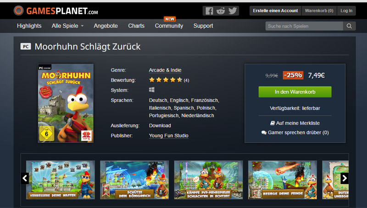Open the Verbessere deine Waffen screenshot
This screenshot has height=208, width=367.
point(61,180)
